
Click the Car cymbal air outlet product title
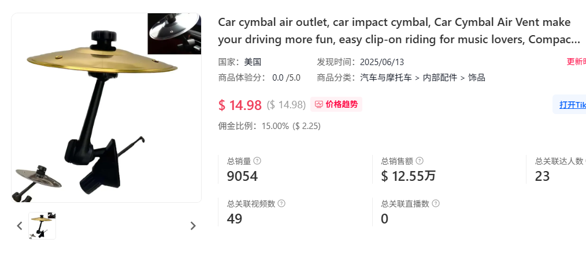pos(399,31)
